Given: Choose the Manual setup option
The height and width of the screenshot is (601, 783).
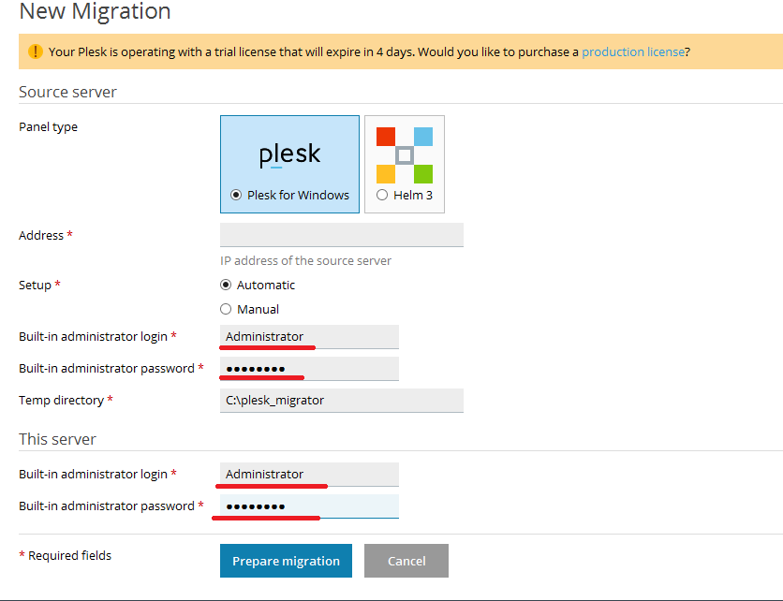Looking at the screenshot, I should 226,310.
